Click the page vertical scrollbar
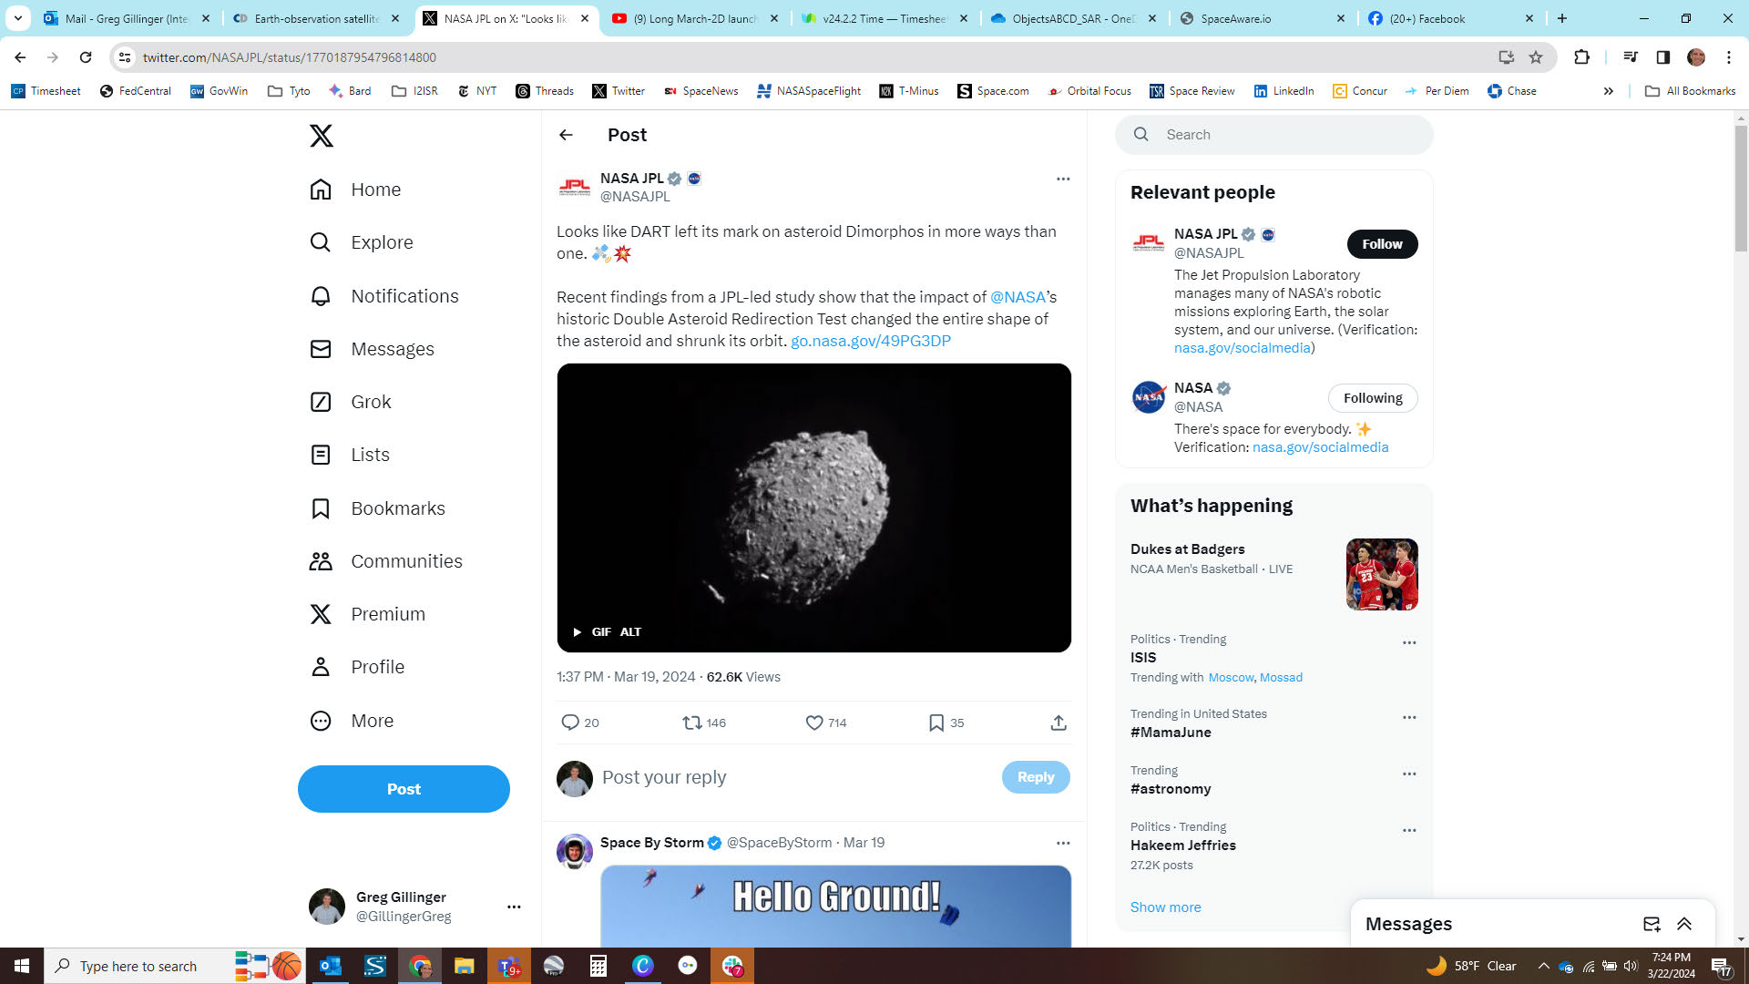 (x=1741, y=188)
